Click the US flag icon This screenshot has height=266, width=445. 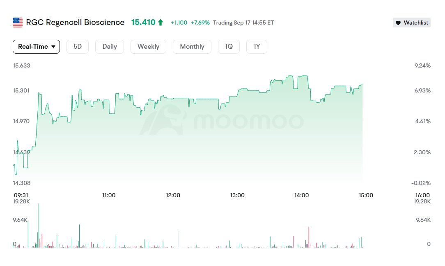coord(18,23)
